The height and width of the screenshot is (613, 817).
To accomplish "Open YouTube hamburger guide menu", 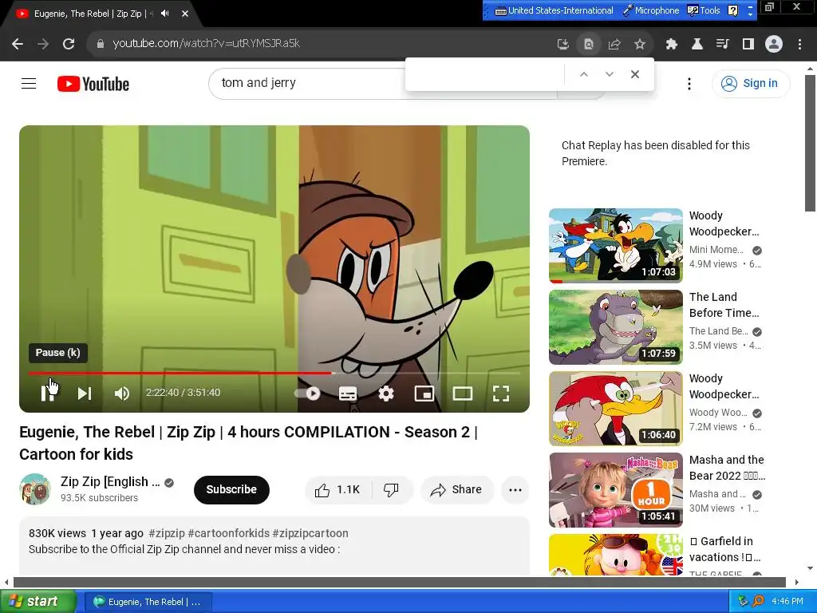I will pos(29,83).
